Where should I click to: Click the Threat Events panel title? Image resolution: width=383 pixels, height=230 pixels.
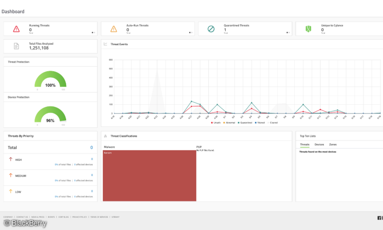pos(119,44)
